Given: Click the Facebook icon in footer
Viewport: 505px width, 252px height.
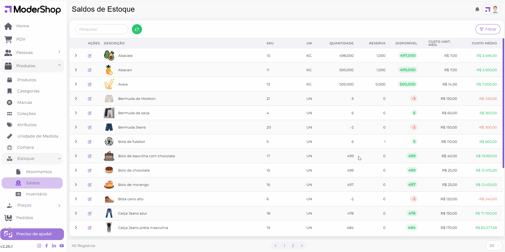Looking at the screenshot, I should pos(46,246).
